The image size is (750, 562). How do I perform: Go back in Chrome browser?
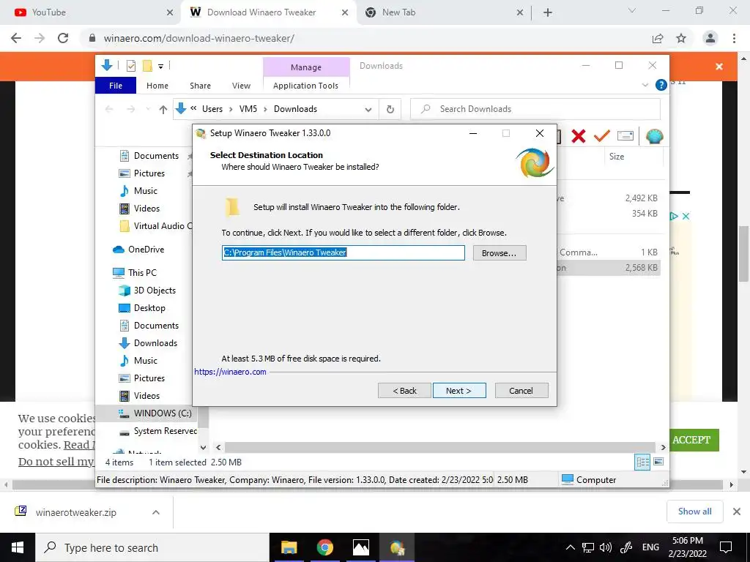pos(16,38)
